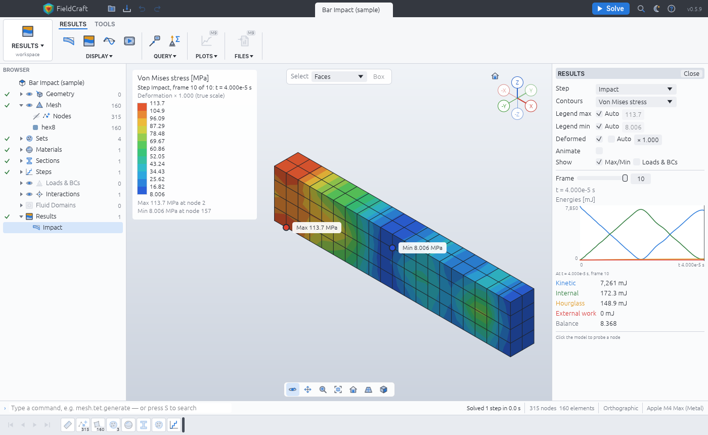Select the contour plot display icon
The height and width of the screenshot is (435, 708).
pos(89,40)
